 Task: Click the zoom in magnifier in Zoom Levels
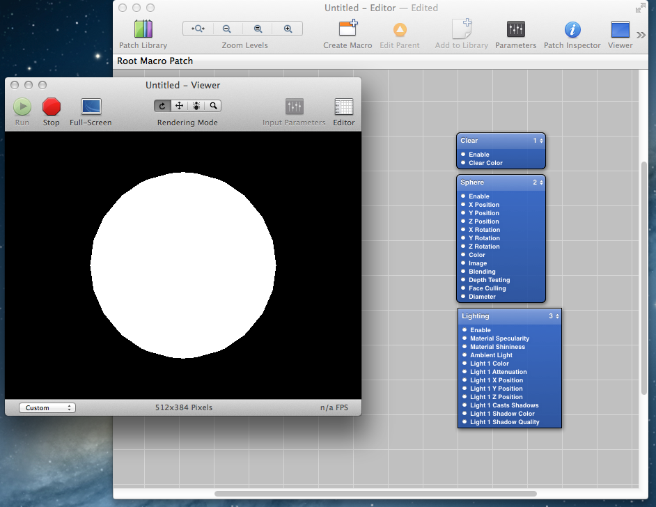tap(288, 29)
